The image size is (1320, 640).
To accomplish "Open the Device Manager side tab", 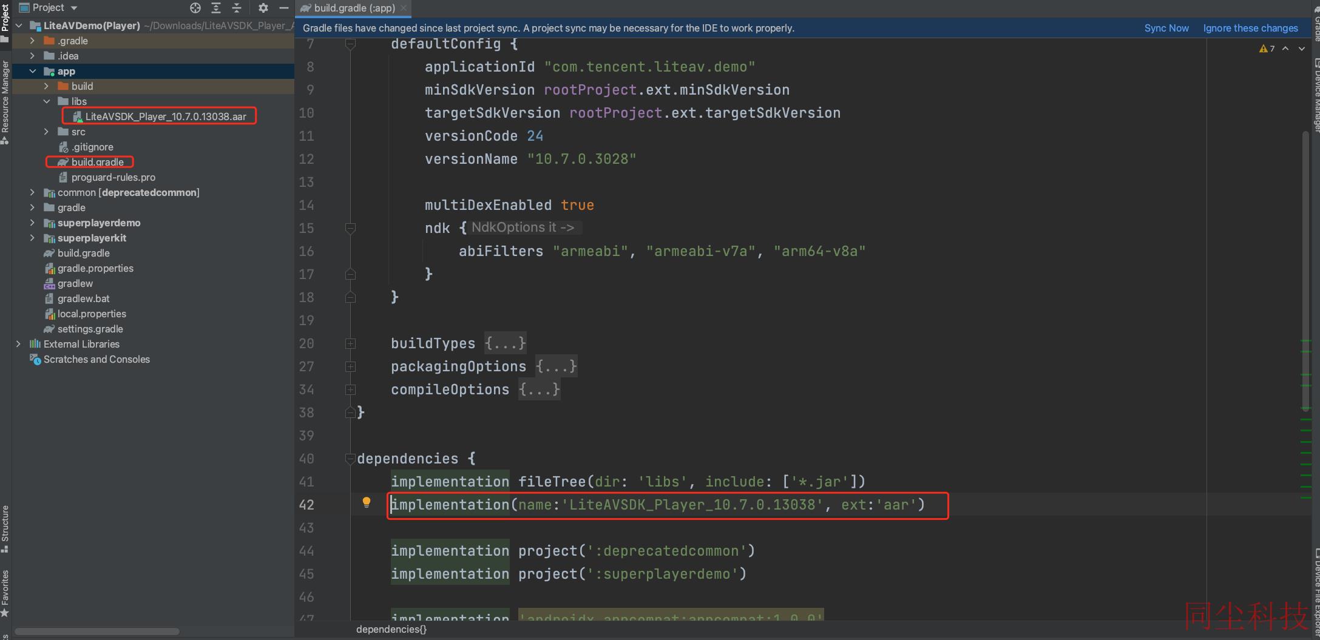I will (1315, 94).
